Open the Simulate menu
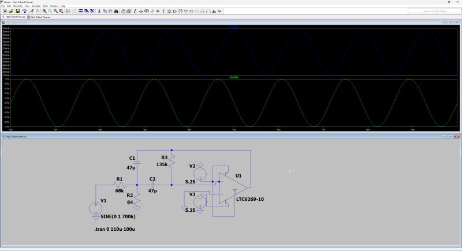462x251 pixels. pos(36,6)
